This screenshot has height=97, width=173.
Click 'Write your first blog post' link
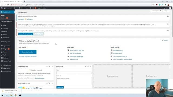[77, 50]
